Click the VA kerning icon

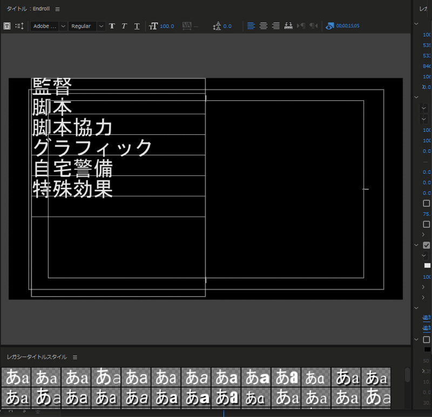(x=187, y=26)
